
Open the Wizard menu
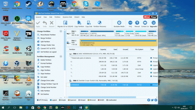[x=77, y=17]
